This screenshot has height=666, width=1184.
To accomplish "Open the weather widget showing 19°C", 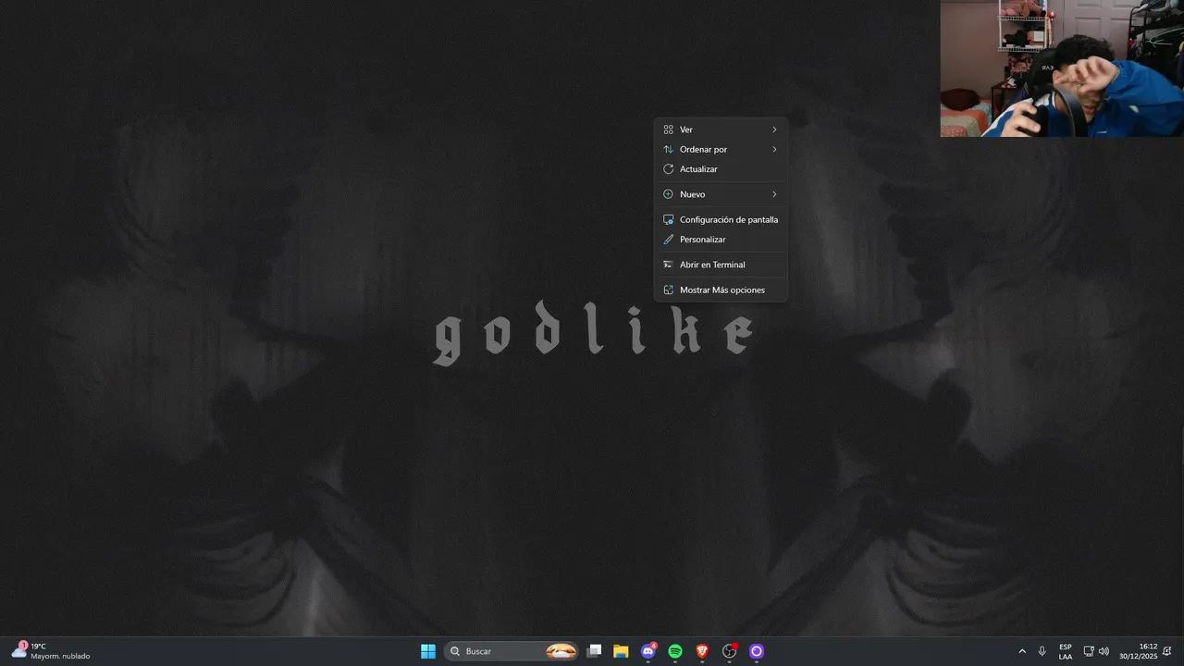I will [x=51, y=651].
